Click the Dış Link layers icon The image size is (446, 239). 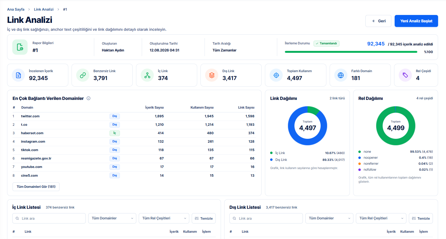click(212, 75)
